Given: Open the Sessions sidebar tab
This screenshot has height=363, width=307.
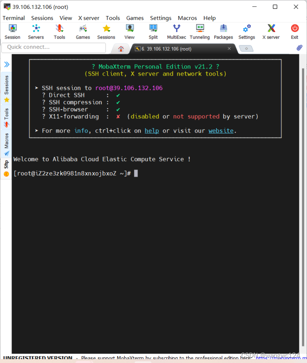Looking at the screenshot, I should click(7, 89).
